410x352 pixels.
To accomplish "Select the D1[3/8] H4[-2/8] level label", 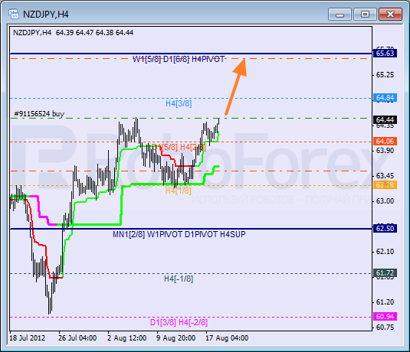I will pos(179,322).
